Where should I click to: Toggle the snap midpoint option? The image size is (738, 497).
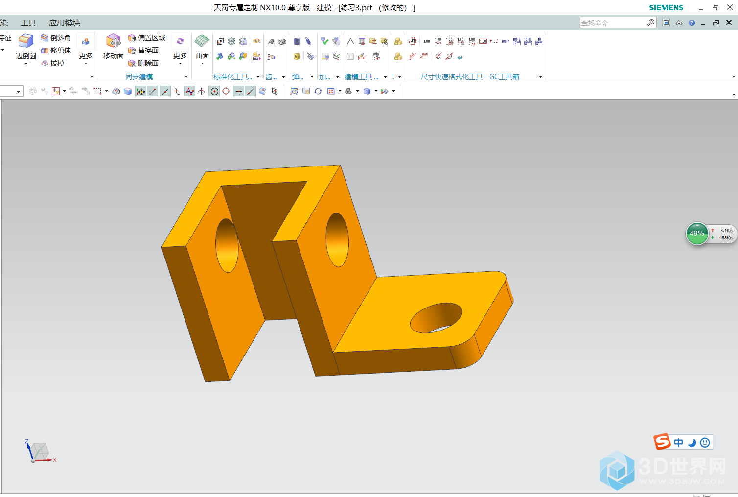(x=165, y=91)
